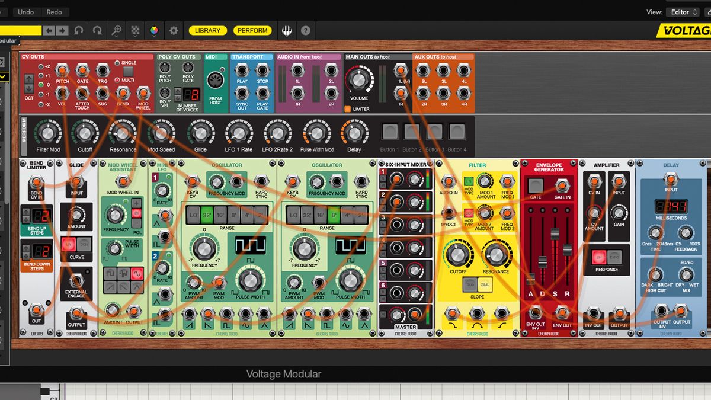Open the Editor view dropdown
This screenshot has width=711, height=400.
click(x=683, y=12)
